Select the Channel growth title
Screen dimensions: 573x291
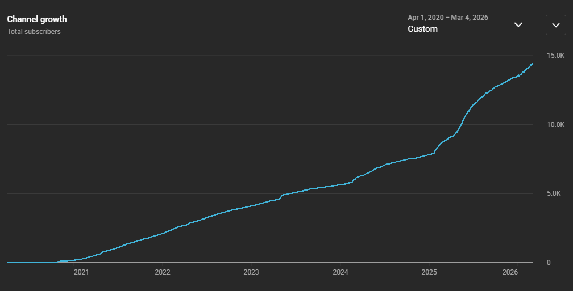37,19
